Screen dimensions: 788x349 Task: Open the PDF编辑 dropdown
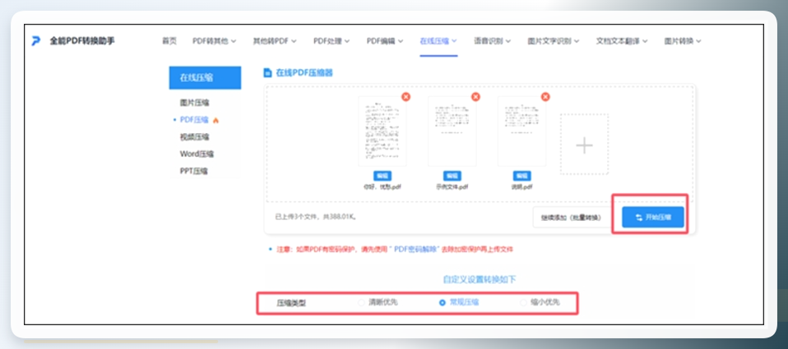385,41
